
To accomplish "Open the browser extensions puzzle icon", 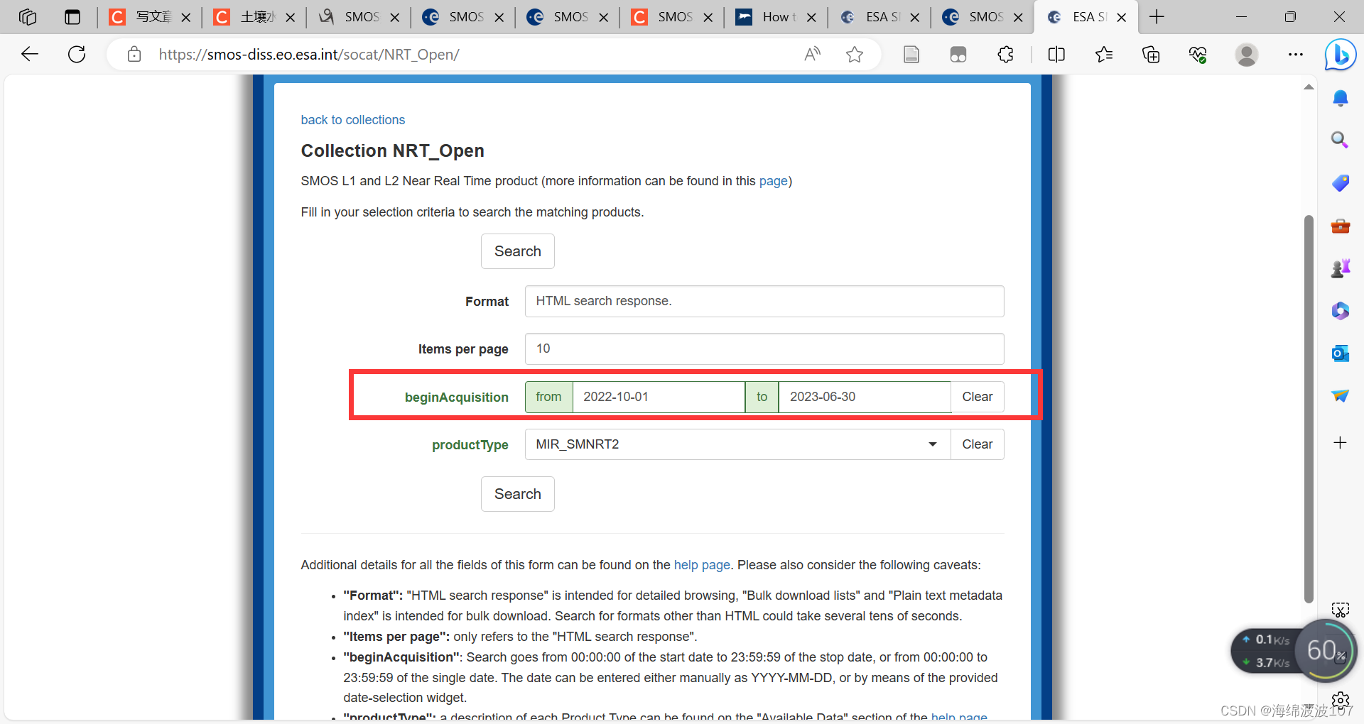I will click(1005, 54).
